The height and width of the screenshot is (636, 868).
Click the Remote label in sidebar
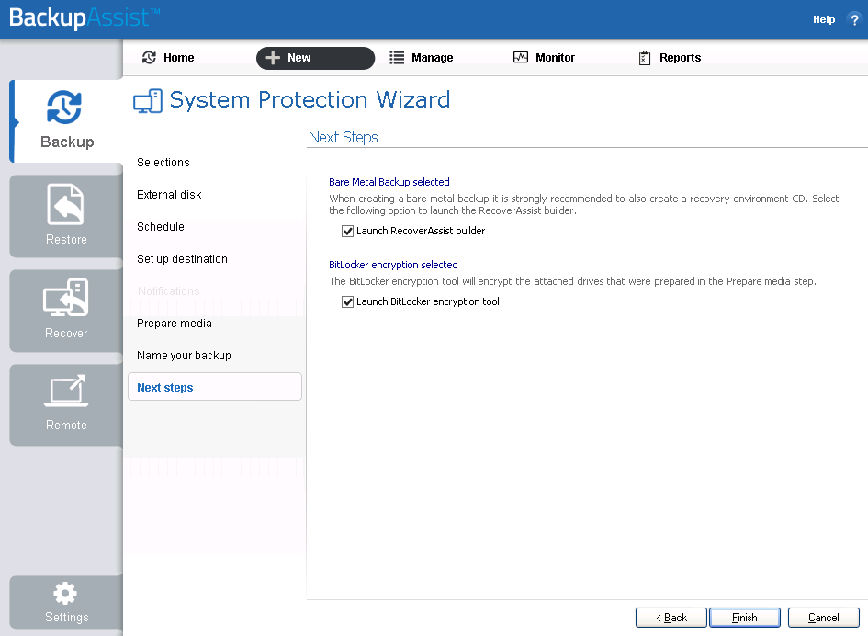pyautogui.click(x=66, y=425)
